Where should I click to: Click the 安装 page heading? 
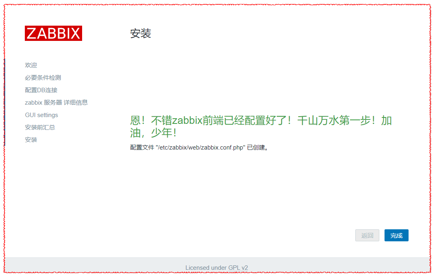point(141,34)
